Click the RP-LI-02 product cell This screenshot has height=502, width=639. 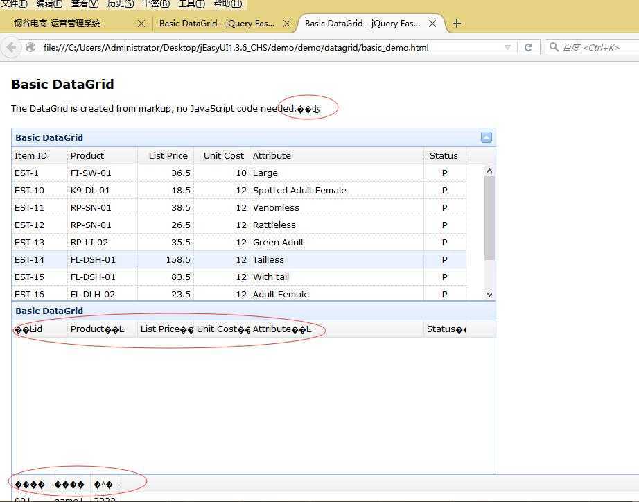pos(103,242)
